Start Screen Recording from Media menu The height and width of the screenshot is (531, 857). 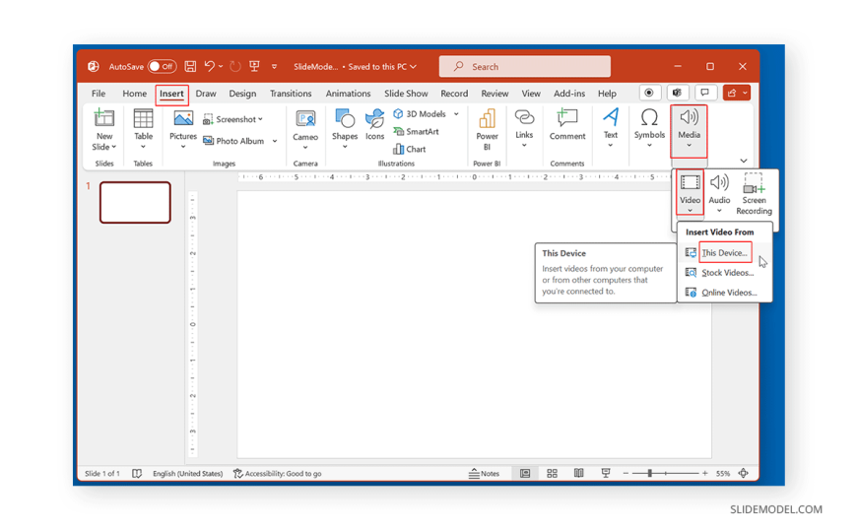pos(754,192)
